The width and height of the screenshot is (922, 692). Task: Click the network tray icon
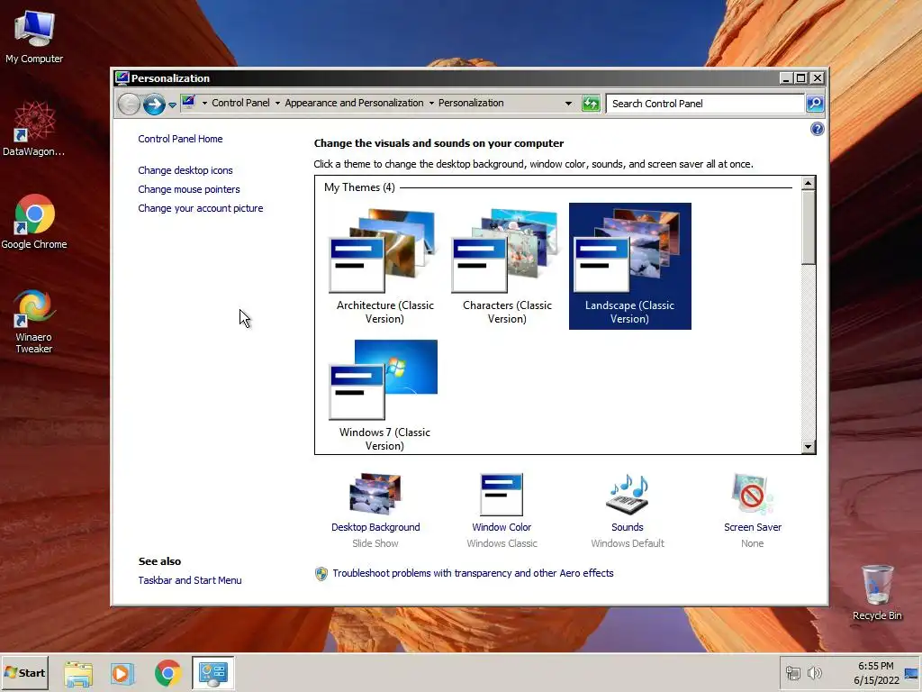click(793, 673)
